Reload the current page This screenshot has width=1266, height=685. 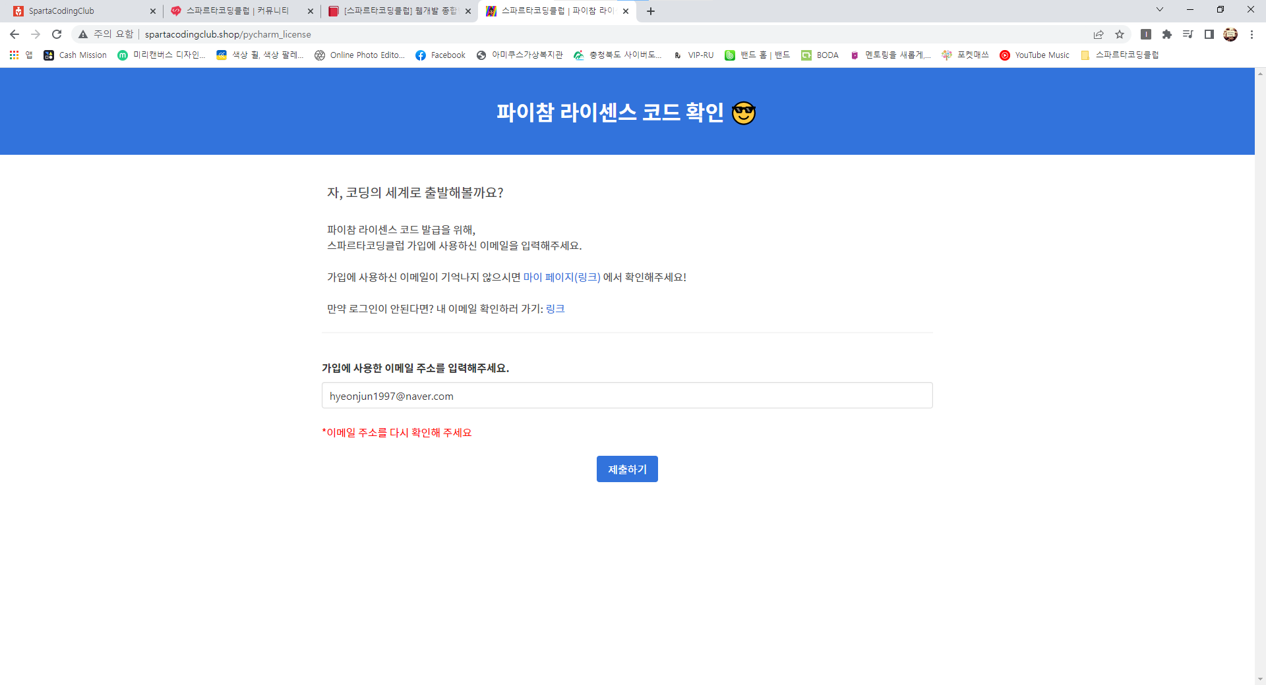pos(57,34)
